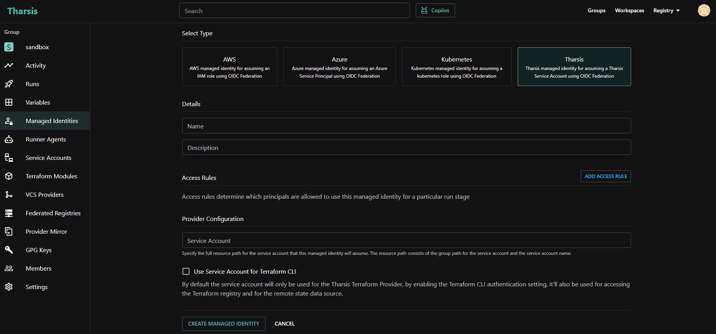The image size is (716, 334).
Task: Select AWS managed identity type
Action: 229,66
